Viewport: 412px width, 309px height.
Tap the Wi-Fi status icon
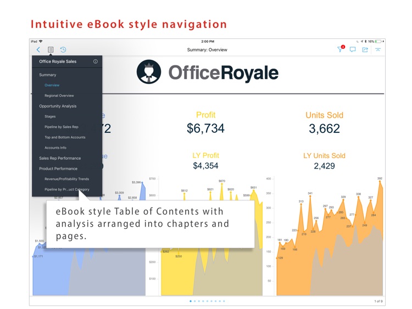click(41, 42)
